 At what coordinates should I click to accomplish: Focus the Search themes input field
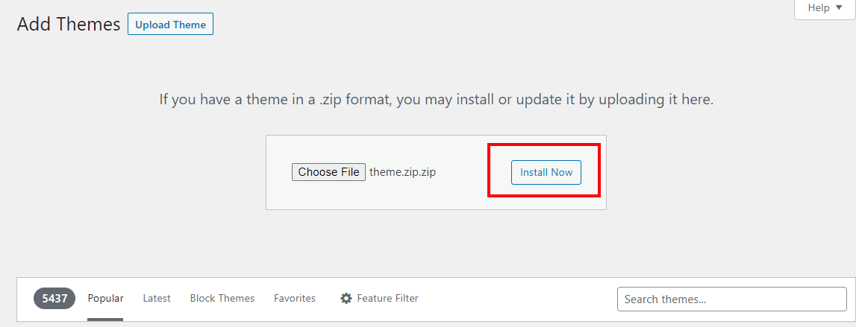click(x=731, y=299)
